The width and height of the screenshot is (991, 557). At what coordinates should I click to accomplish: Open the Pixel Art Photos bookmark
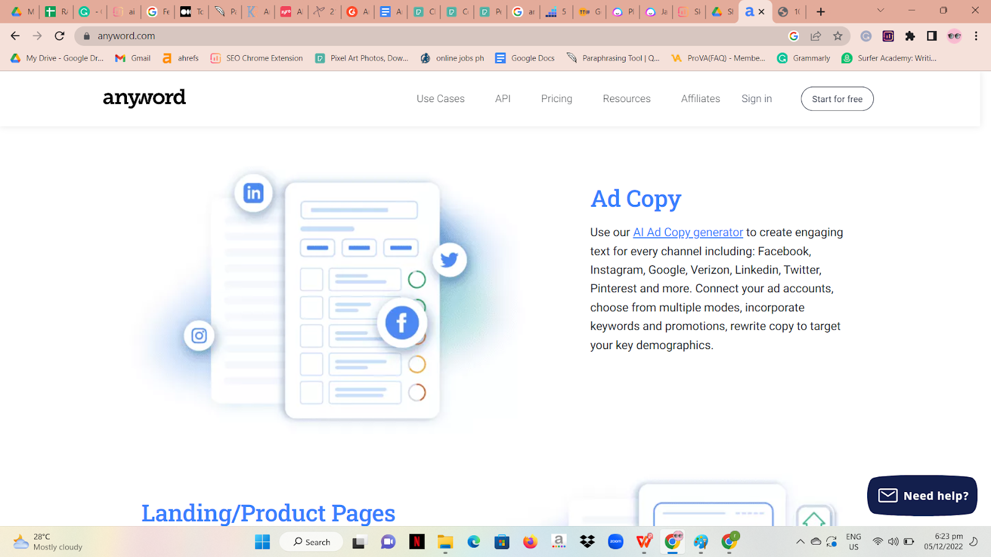point(362,58)
